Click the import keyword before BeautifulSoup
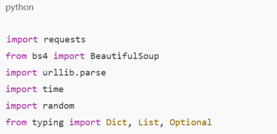The image size is (277, 134). point(69,56)
